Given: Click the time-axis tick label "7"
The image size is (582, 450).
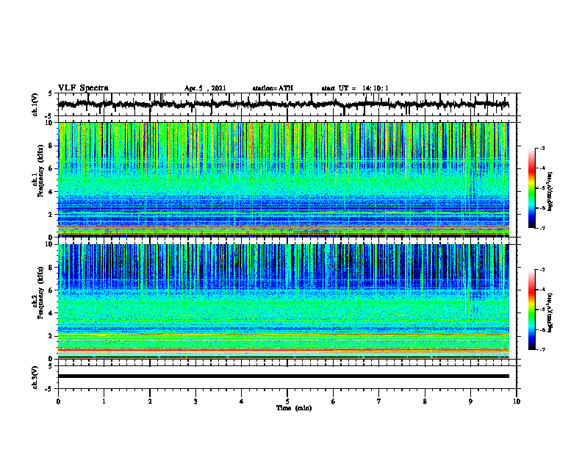Looking at the screenshot, I should [x=379, y=401].
